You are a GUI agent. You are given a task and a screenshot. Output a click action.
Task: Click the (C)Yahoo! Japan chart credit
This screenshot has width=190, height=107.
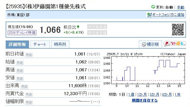click(x=173, y=54)
